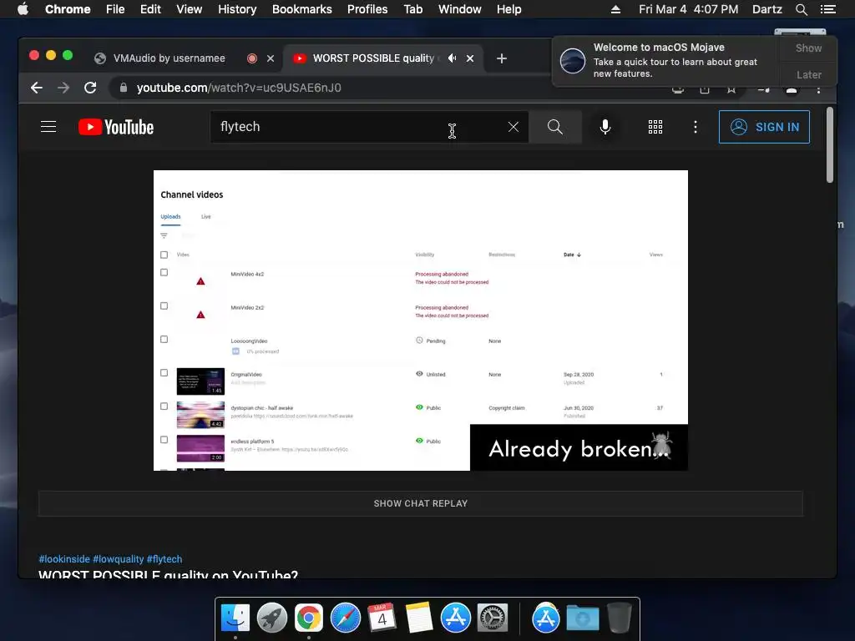Image resolution: width=855 pixels, height=641 pixels.
Task: Open the Window menu
Action: click(x=460, y=9)
